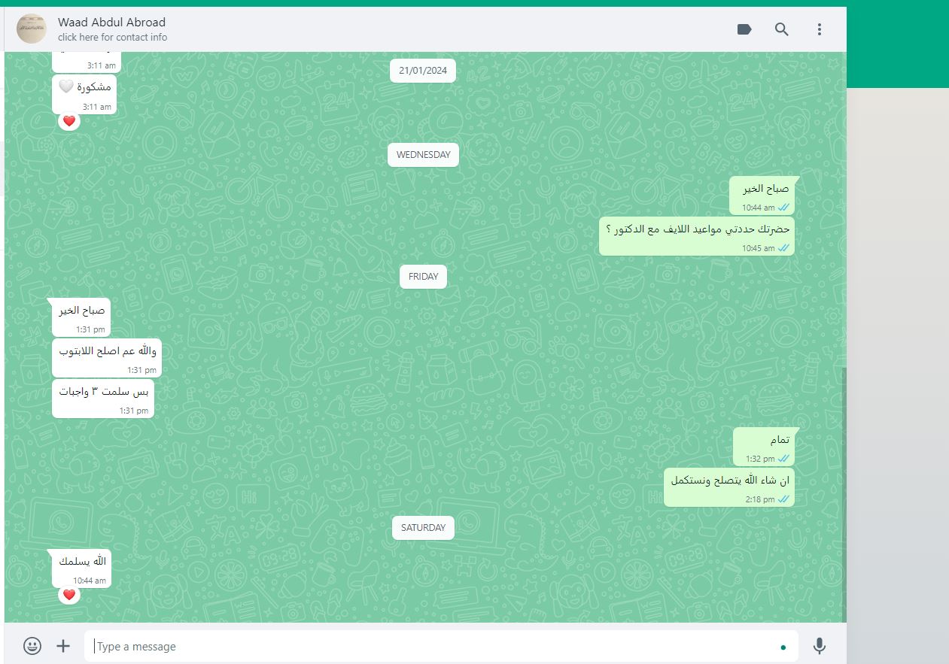
Task: Select the message about مواعيد اللايف مع الدكتور
Action: [x=697, y=236]
